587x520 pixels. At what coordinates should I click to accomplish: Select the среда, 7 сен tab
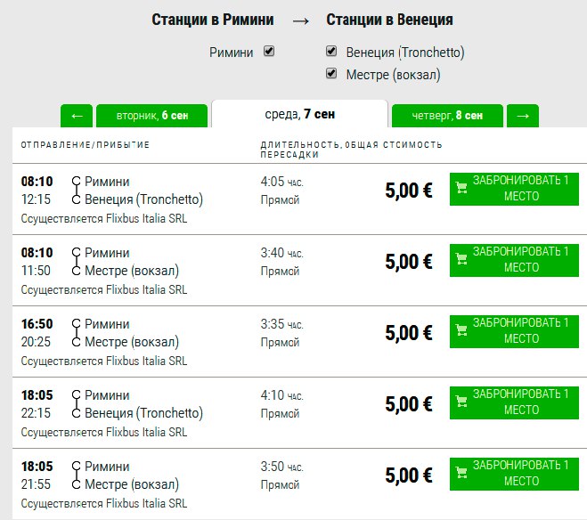click(x=299, y=114)
